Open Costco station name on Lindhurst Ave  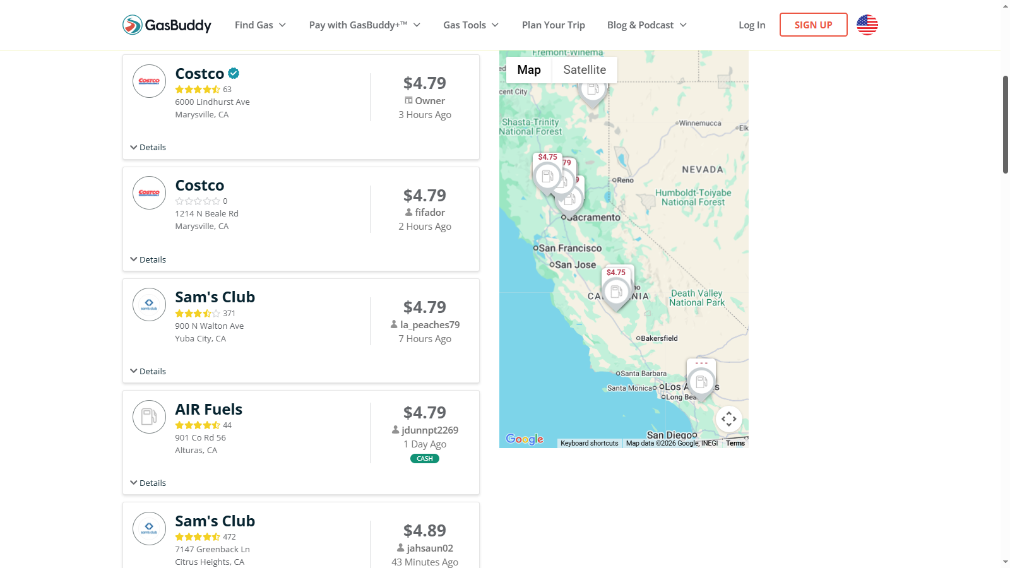[199, 74]
